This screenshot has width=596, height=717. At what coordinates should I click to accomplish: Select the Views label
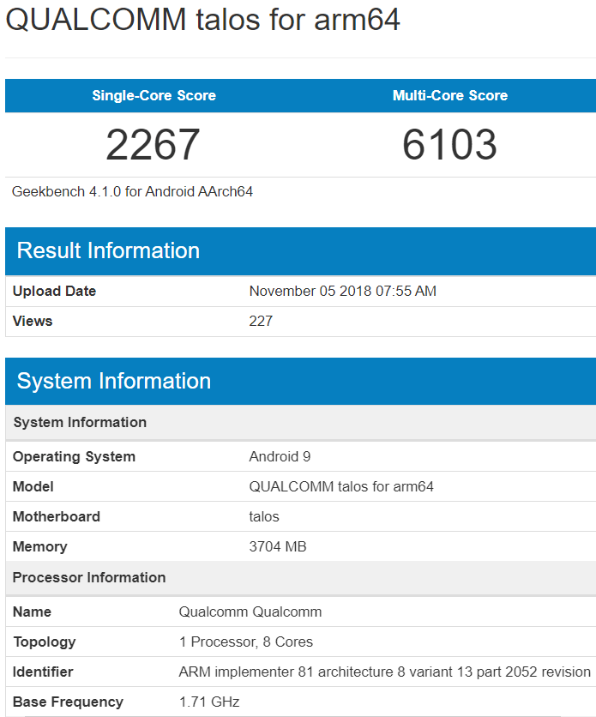click(x=33, y=321)
